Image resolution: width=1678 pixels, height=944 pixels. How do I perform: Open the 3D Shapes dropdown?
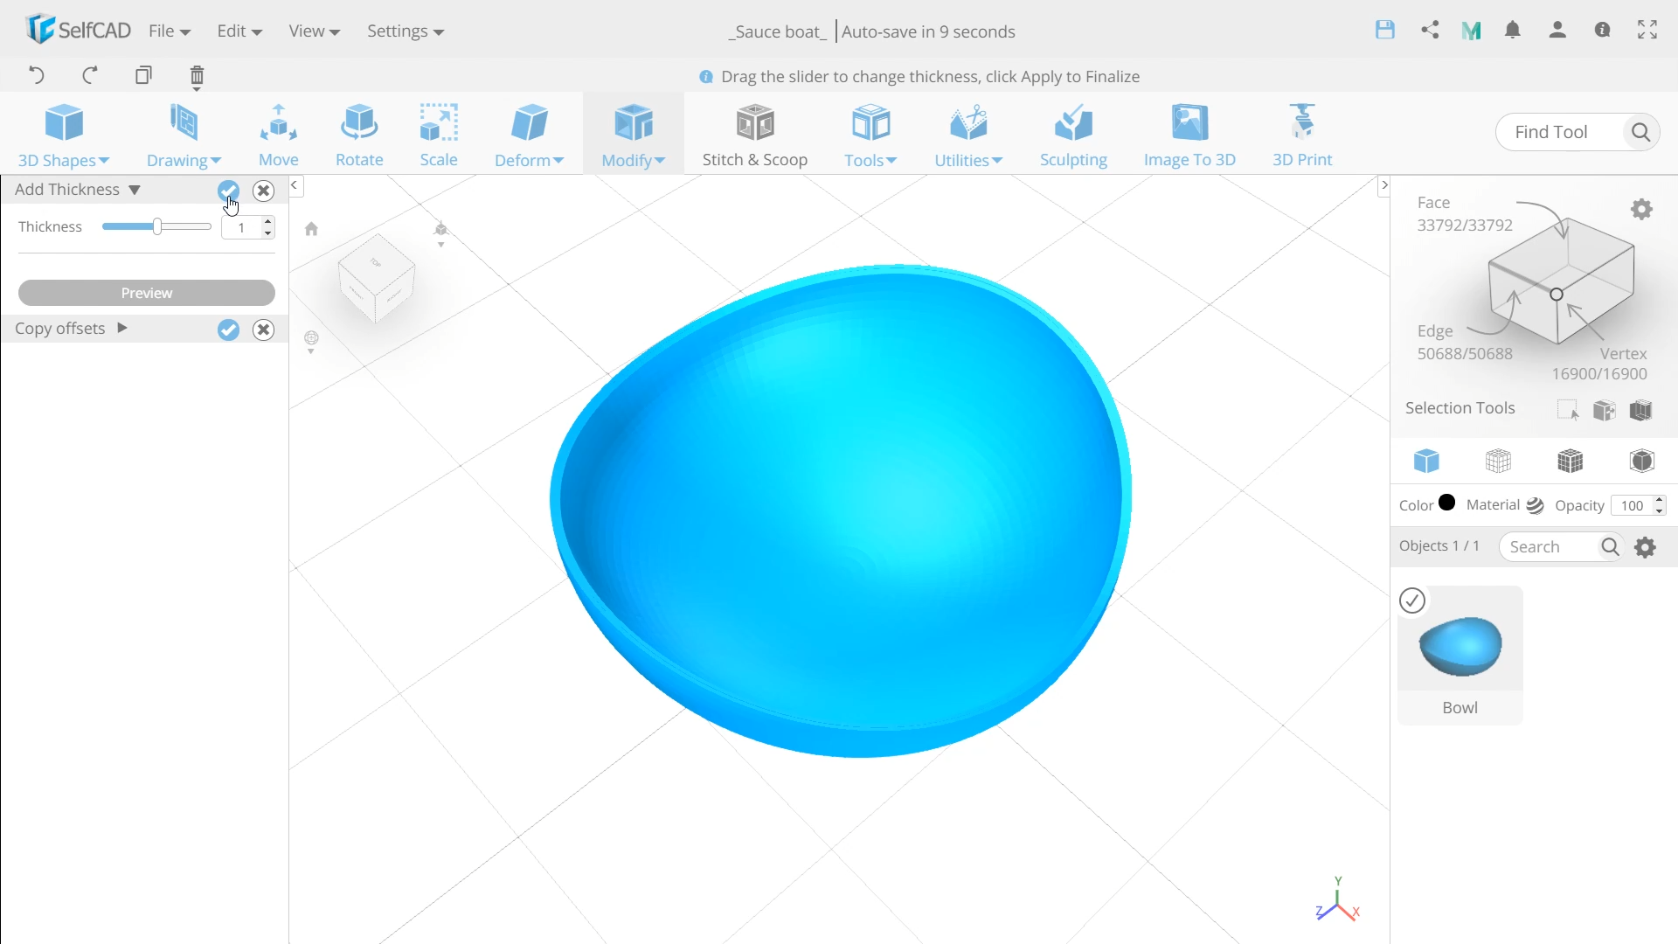coord(64,135)
